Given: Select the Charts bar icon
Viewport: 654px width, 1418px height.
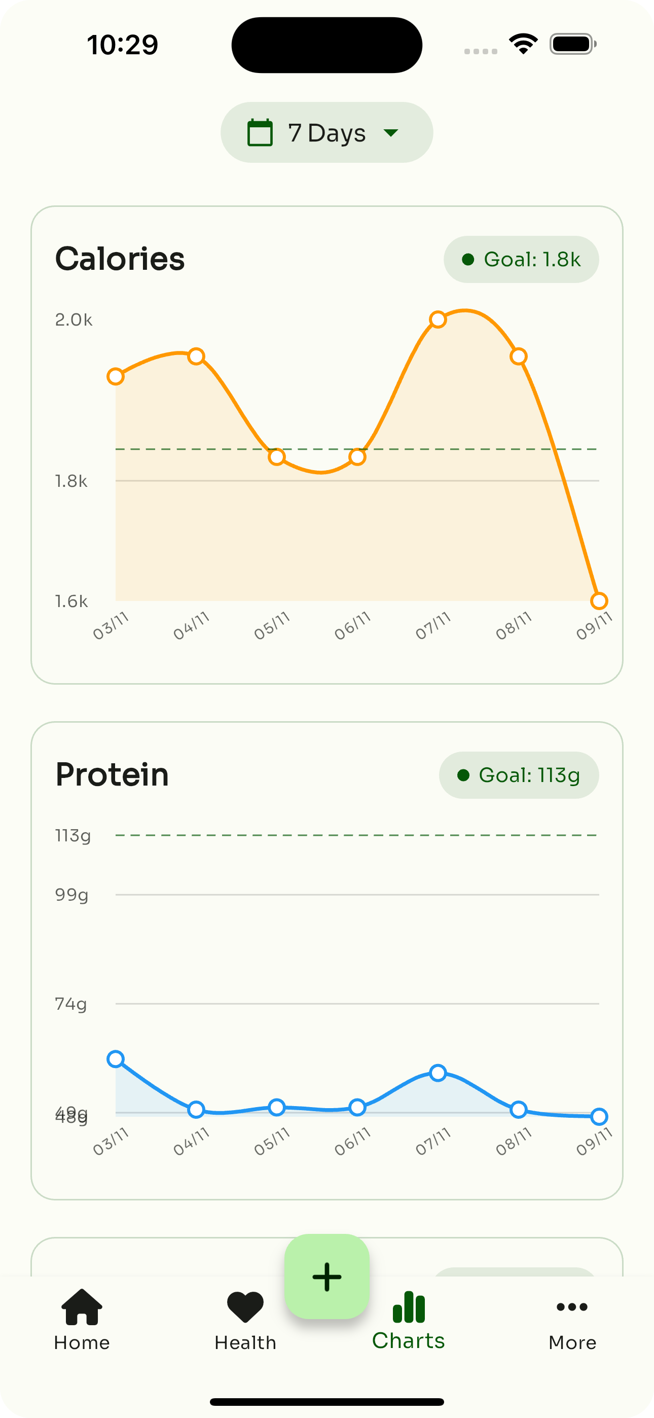Looking at the screenshot, I should tap(409, 1306).
